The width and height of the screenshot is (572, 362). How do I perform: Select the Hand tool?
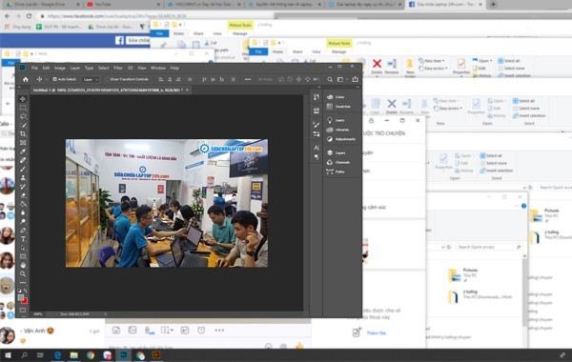[23, 265]
